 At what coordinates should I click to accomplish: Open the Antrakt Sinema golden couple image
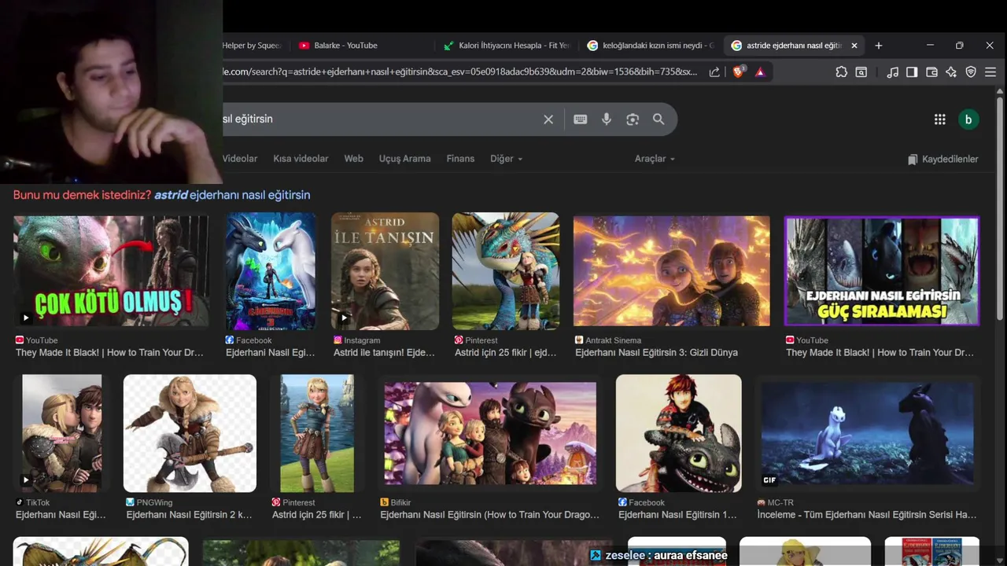(672, 271)
